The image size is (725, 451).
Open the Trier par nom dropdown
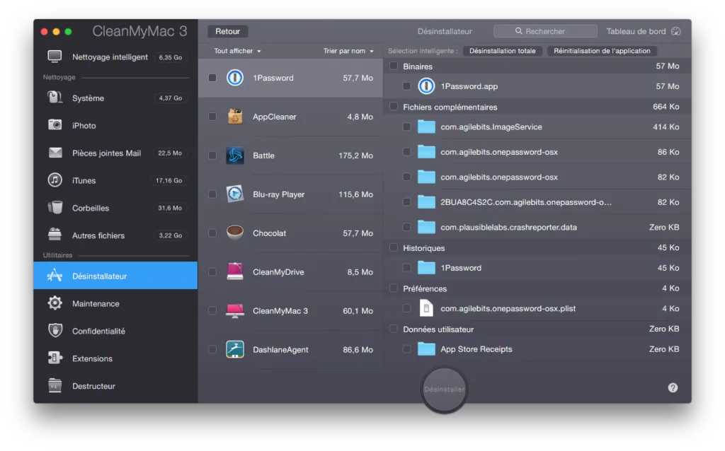(348, 51)
